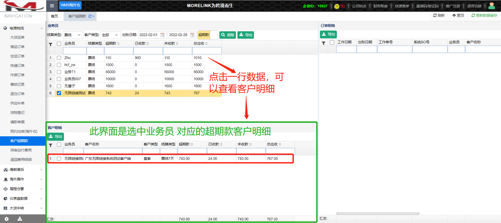Expand the 港前港后 sidebar section
The height and width of the screenshot is (223, 501).
click(x=23, y=169)
